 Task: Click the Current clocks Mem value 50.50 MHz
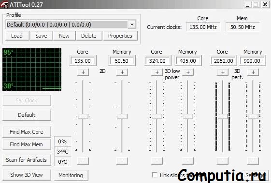click(x=242, y=27)
